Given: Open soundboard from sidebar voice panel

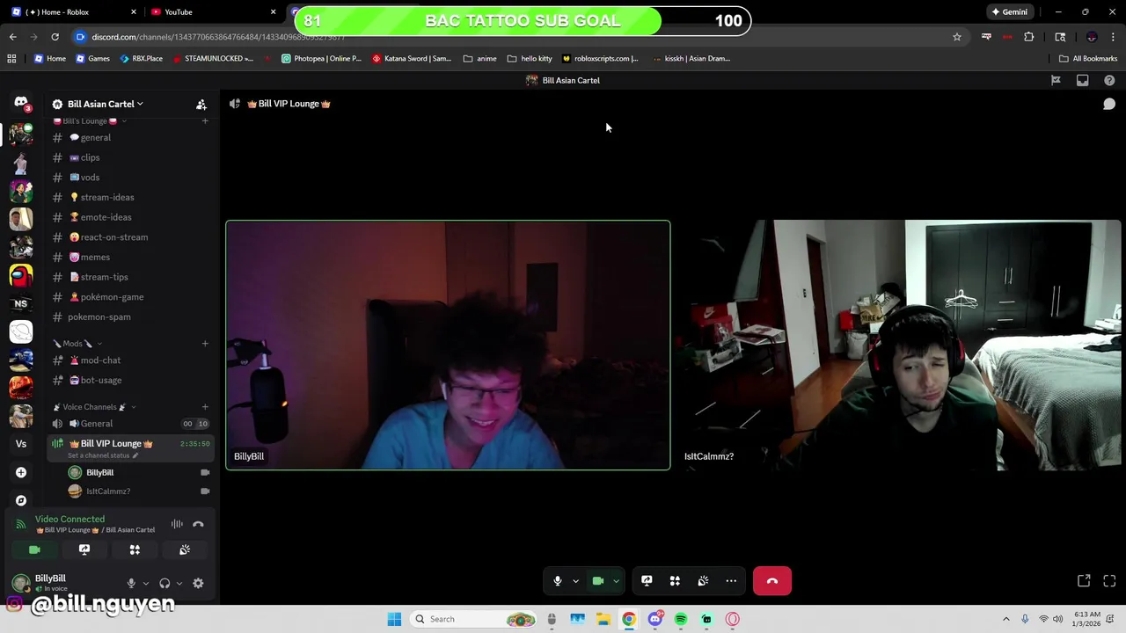Looking at the screenshot, I should 185,549.
